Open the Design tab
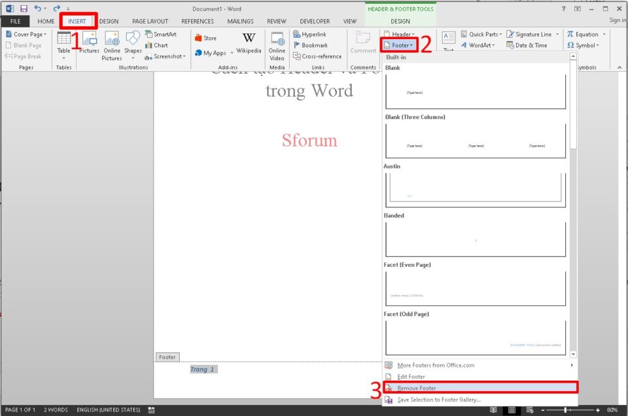This screenshot has width=628, height=416. point(109,21)
